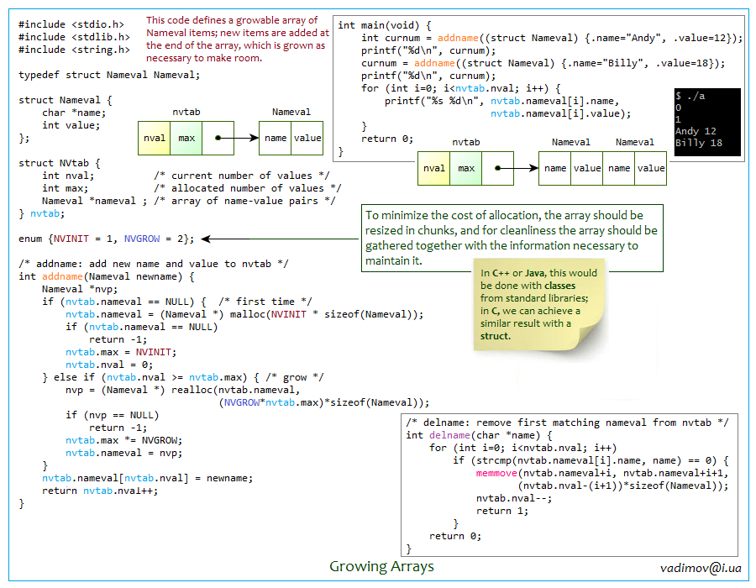Click the printf("%s %d\n" line
The image size is (756, 588).
(502, 101)
